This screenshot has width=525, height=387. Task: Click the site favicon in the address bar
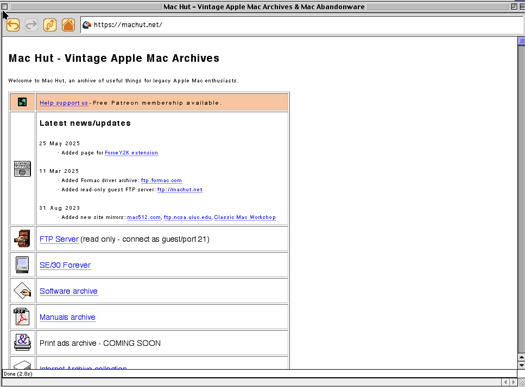pos(87,25)
